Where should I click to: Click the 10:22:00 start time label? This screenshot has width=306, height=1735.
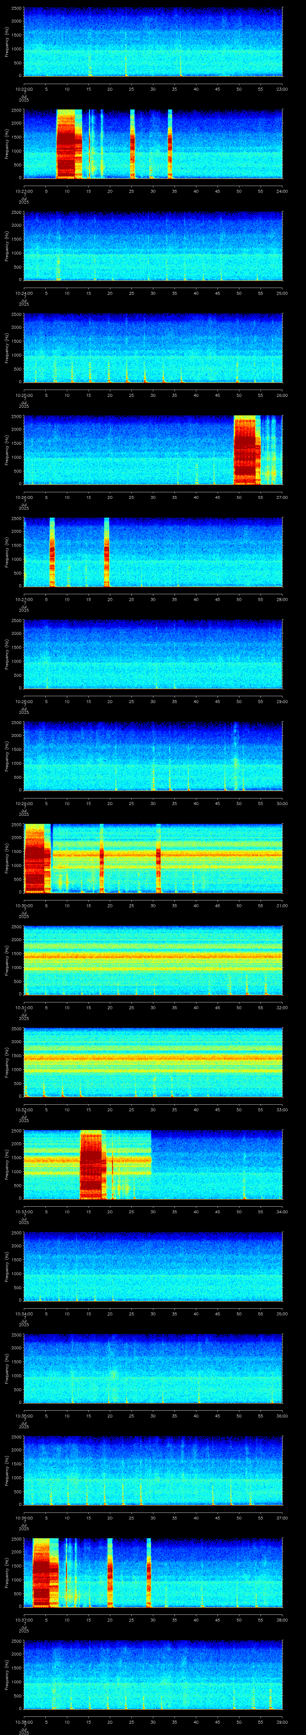(24, 89)
